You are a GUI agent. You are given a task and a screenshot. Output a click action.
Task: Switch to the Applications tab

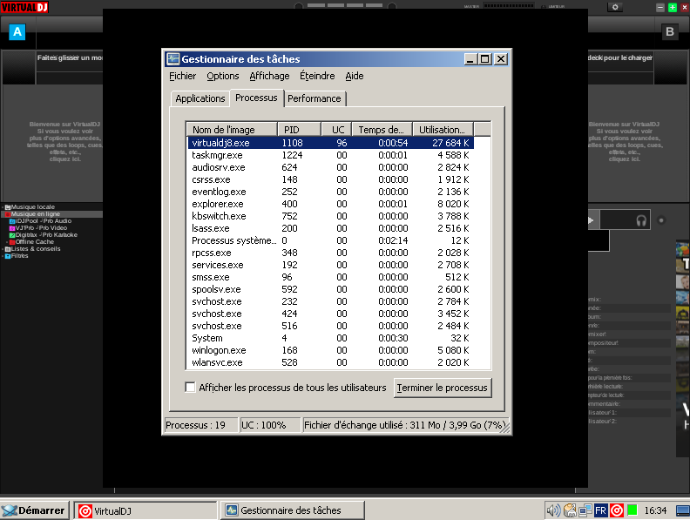200,98
